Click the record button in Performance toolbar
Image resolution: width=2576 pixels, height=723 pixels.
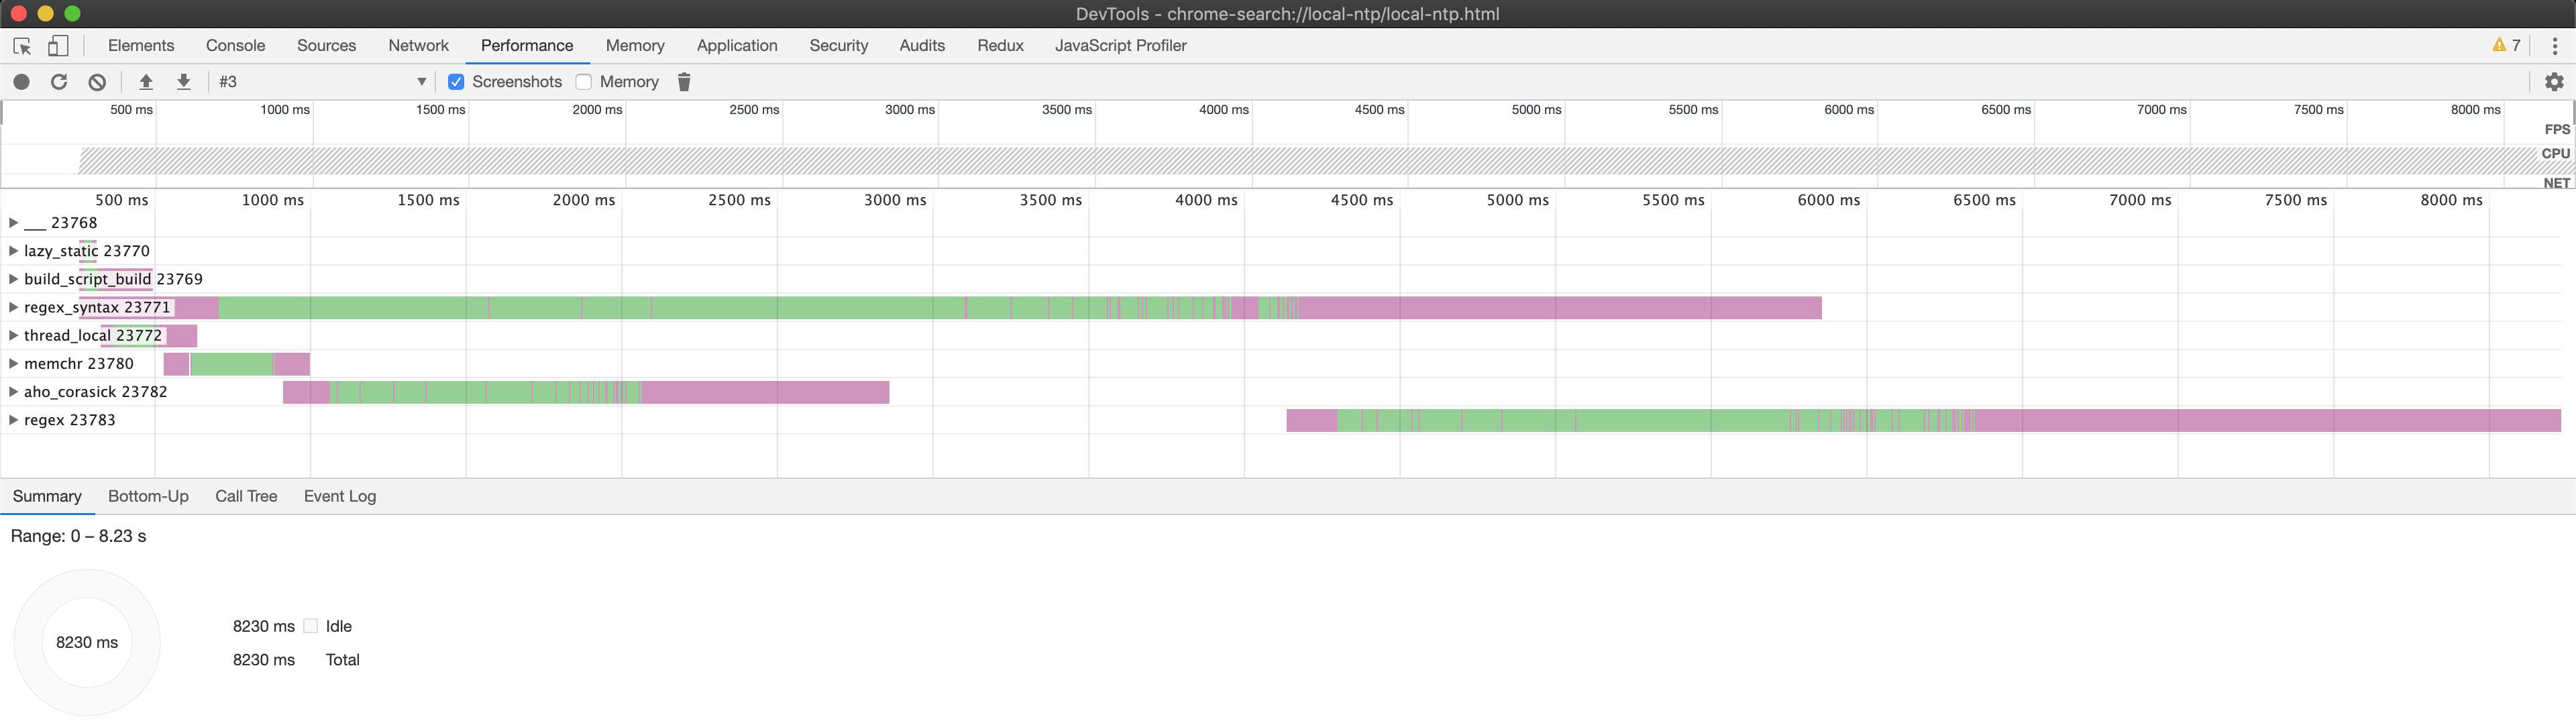coord(21,82)
